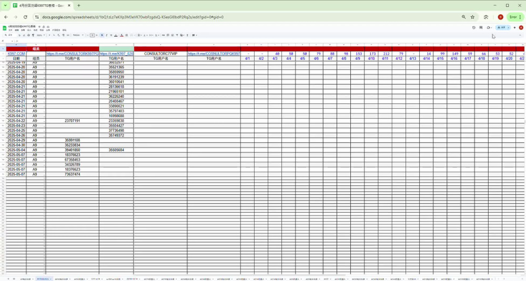
Task: Select cell containing 23707191
Action: (73, 121)
